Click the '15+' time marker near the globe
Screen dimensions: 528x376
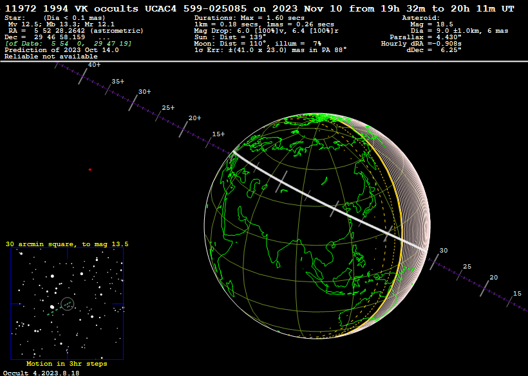(218, 134)
